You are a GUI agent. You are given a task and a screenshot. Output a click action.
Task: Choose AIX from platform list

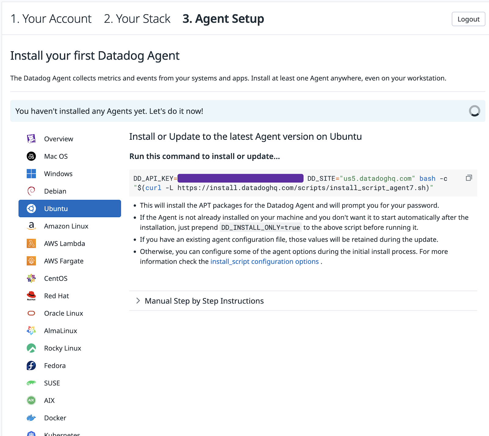pyautogui.click(x=70, y=400)
